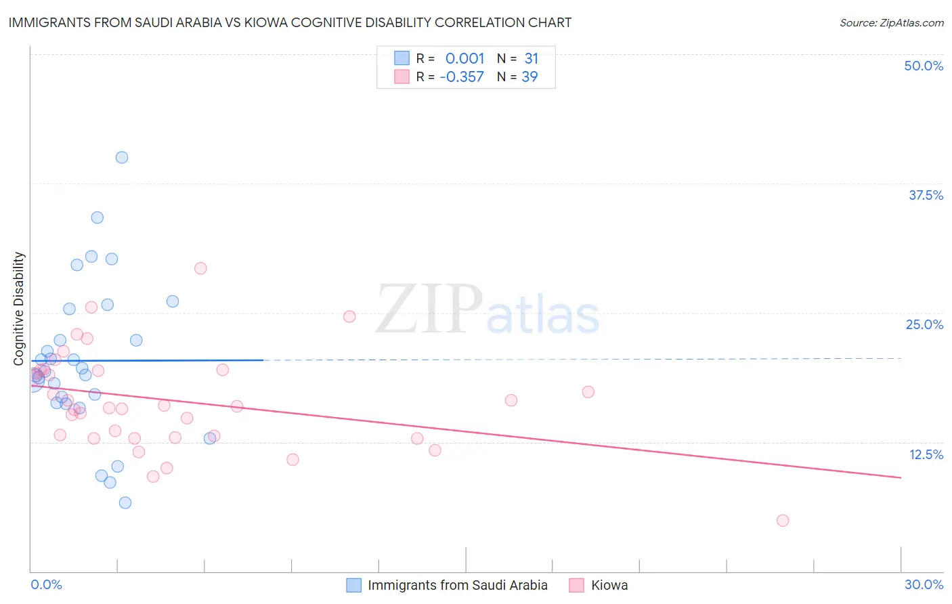Click the pink data point near 29%
The image size is (952, 604).
(x=200, y=268)
